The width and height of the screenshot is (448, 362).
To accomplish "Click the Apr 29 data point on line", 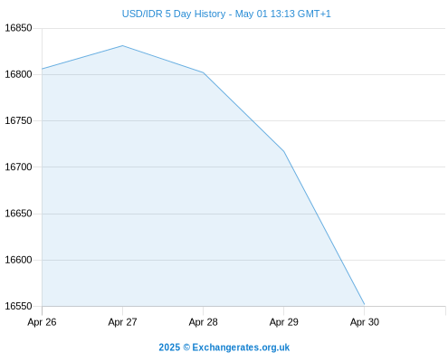I will (283, 151).
